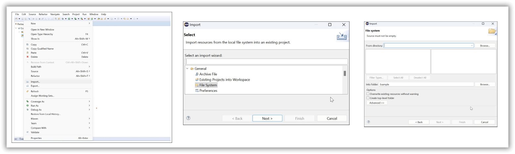Image resolution: width=515 pixels, height=154 pixels.
Task: Click the green Run toolbar button
Action: click(x=69, y=19)
